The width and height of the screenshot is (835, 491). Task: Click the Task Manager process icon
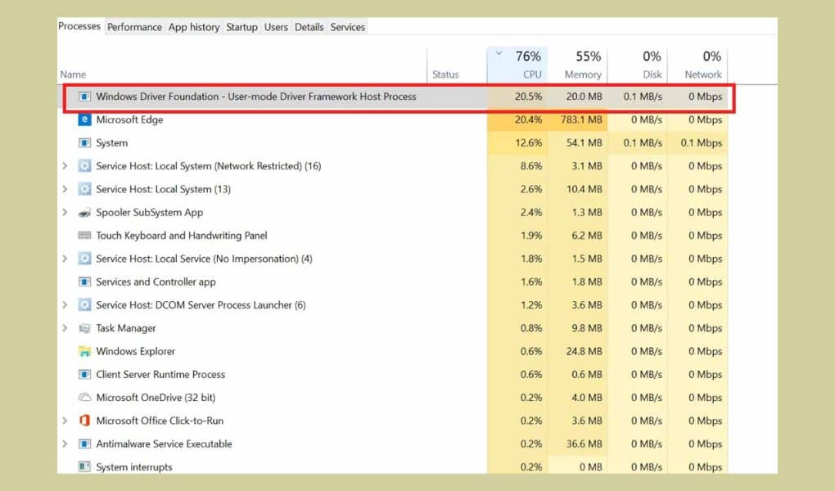[x=83, y=328]
